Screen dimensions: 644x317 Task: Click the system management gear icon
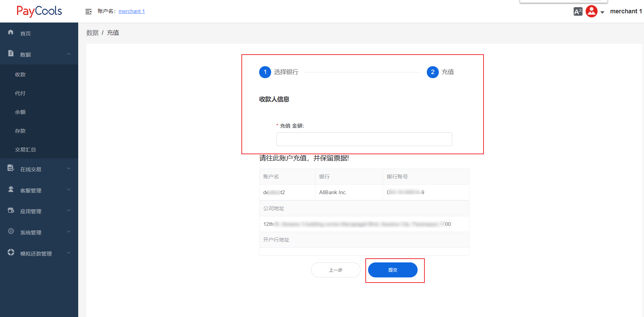click(11, 231)
